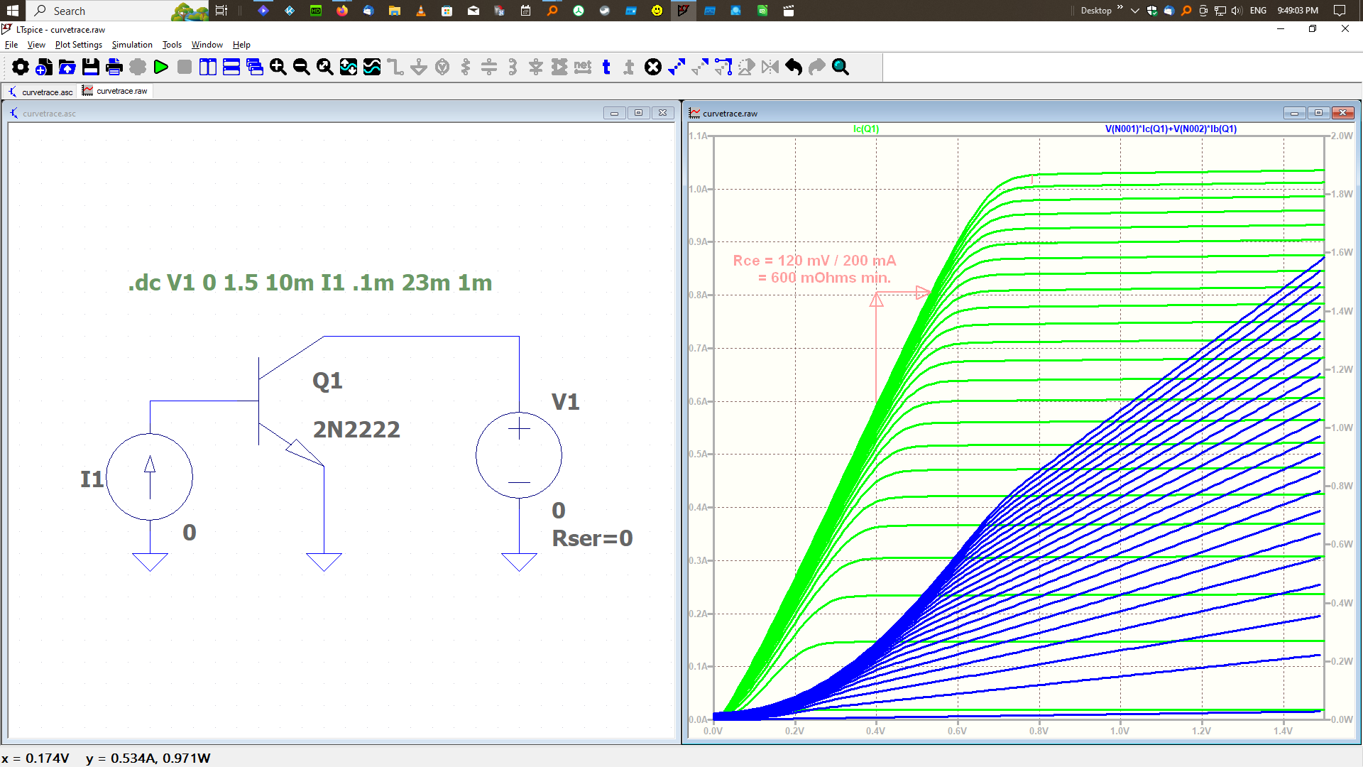The height and width of the screenshot is (767, 1363).
Task: Open the settings gear in LTspice toolbar
Action: pos(21,67)
